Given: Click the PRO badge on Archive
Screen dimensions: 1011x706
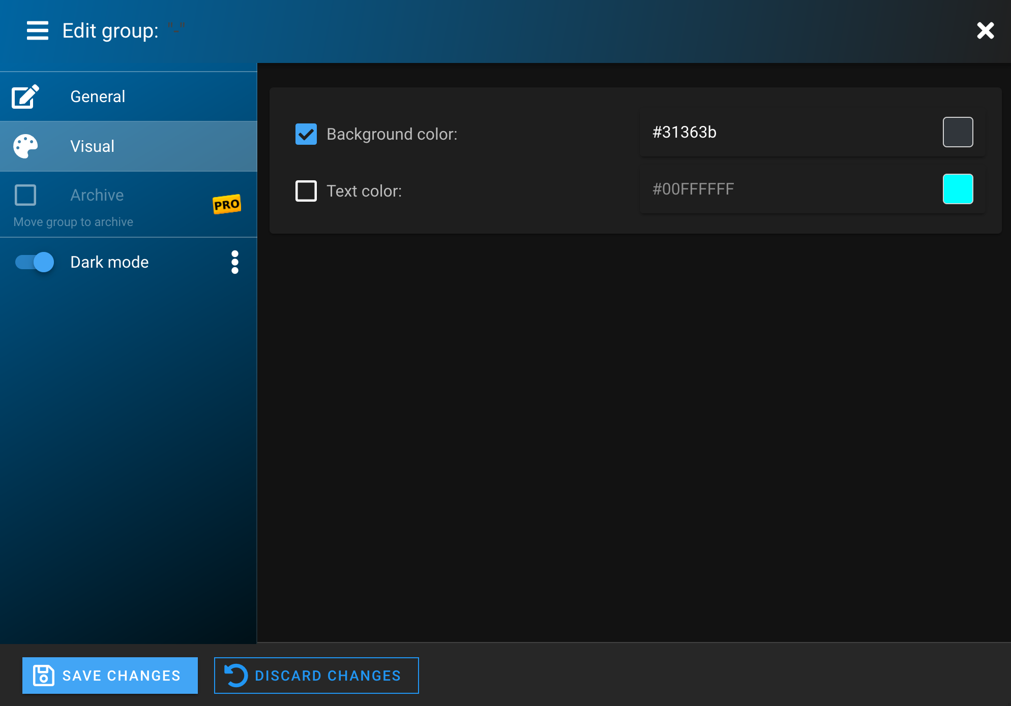Looking at the screenshot, I should [226, 204].
